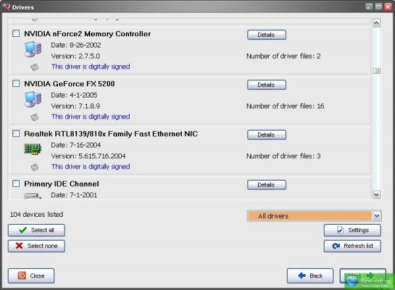Click 'This driver is digitally signed' under GeForce FX 5200
395x290 pixels.
point(91,117)
